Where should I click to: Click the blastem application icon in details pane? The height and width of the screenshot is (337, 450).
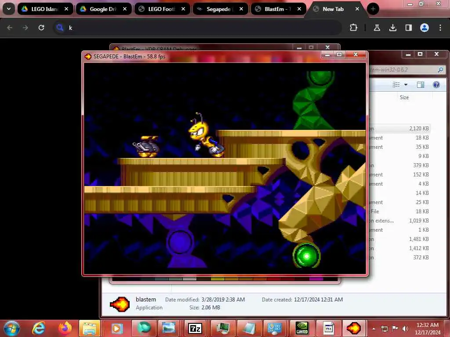[120, 304]
